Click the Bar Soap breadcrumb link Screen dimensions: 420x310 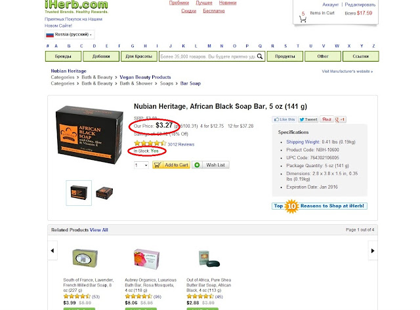(x=190, y=83)
